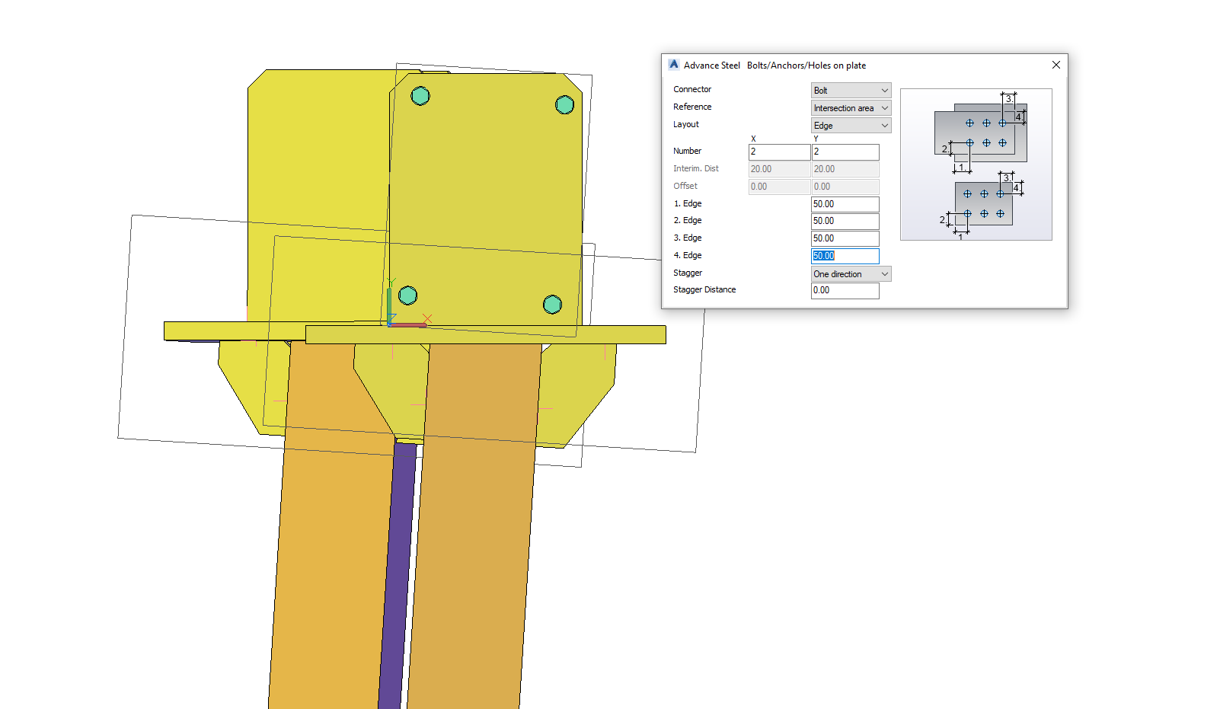Select the 1. Edge value field

pyautogui.click(x=845, y=203)
